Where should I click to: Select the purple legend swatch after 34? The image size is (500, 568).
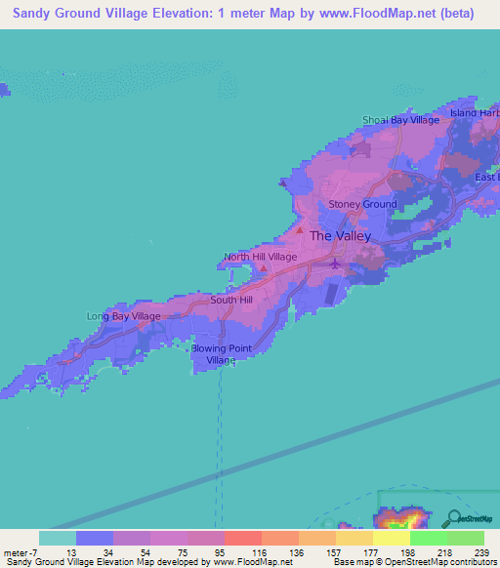point(132,539)
